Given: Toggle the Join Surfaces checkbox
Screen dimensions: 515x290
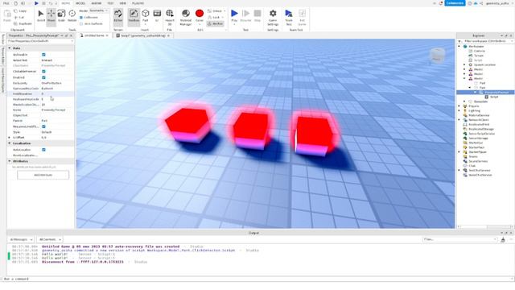Looking at the screenshot, I should [81, 23].
